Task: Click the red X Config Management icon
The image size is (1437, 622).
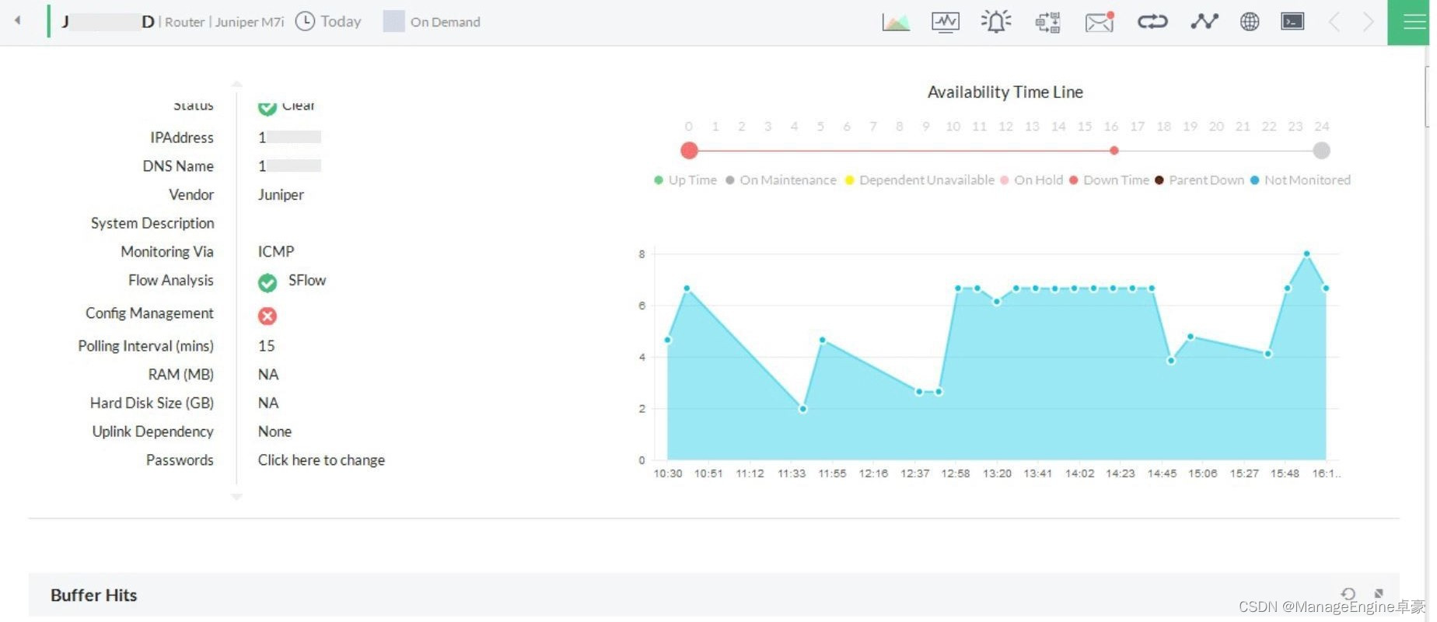Action: click(x=267, y=316)
